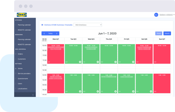
Task: Select the Tue 6/2 column header
Action: [73, 39]
